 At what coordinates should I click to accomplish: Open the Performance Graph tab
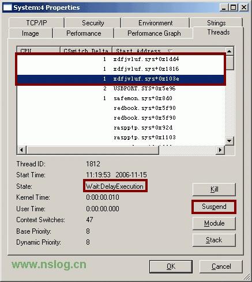154,33
